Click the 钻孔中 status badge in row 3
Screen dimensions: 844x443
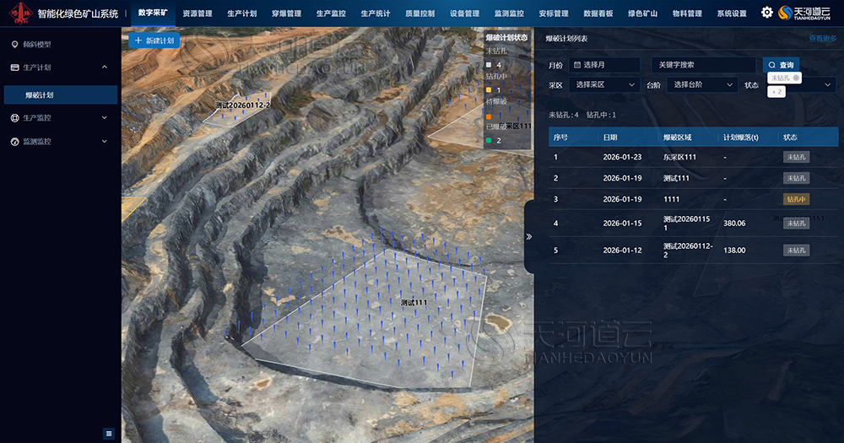tap(796, 199)
